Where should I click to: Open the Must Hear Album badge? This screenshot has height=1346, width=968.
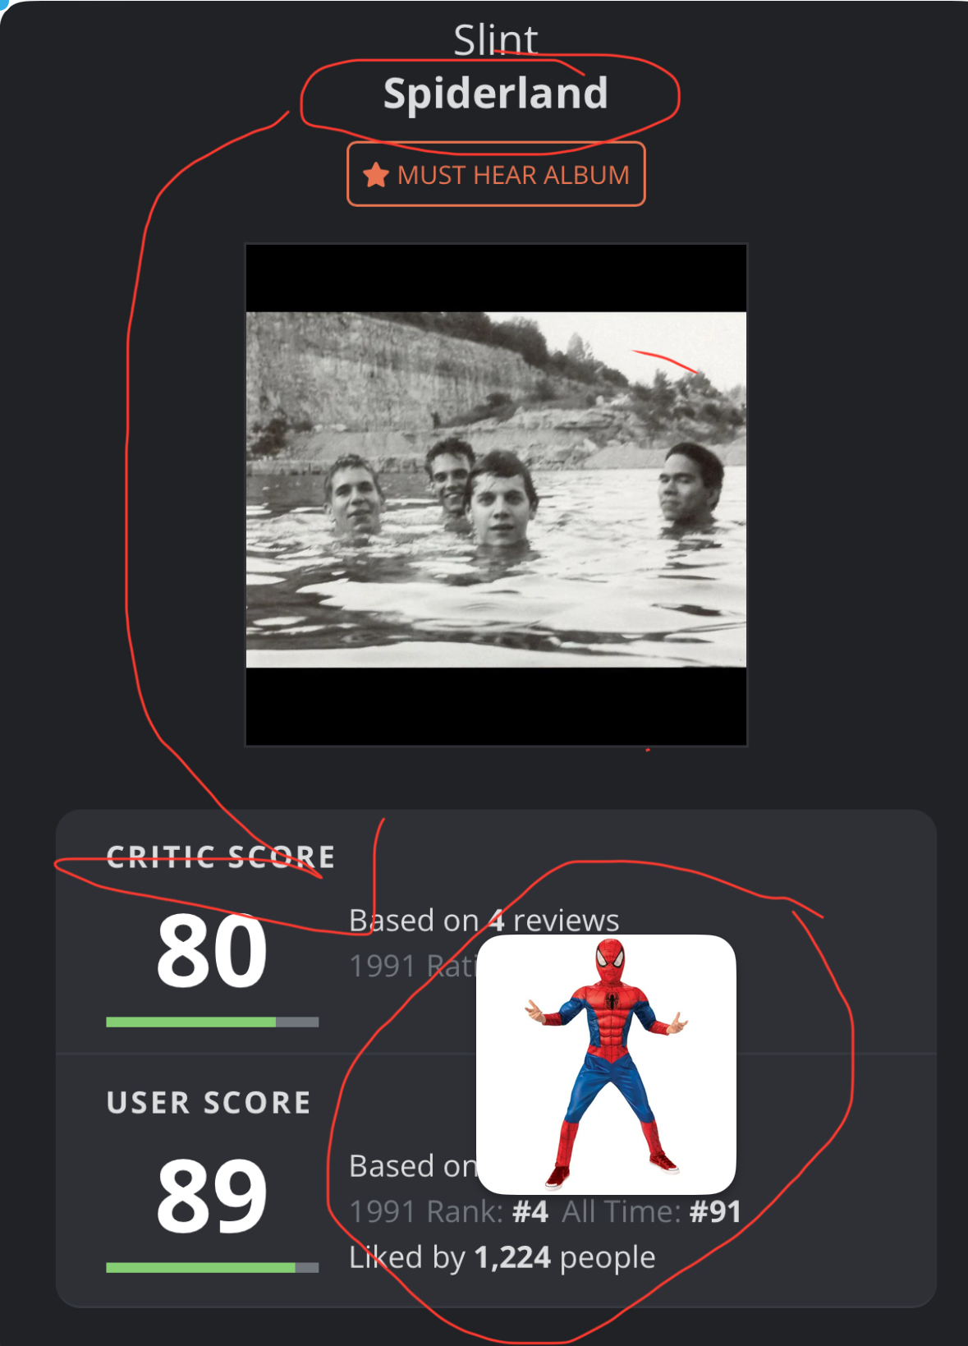496,174
